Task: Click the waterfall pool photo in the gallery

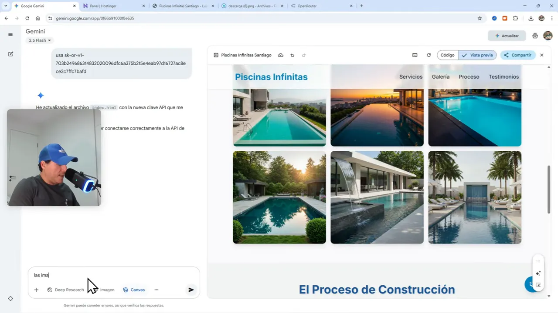Action: point(377,197)
